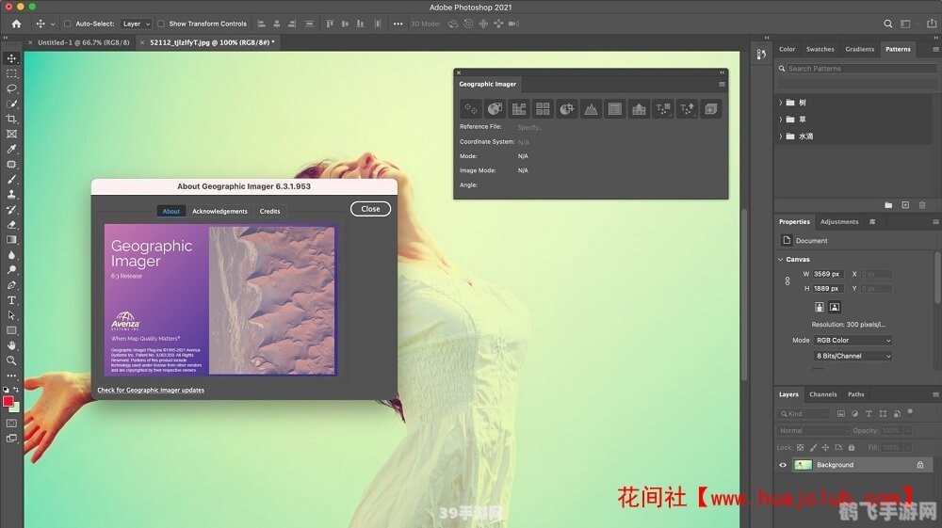Select the Crop tool
The image size is (942, 528).
[11, 119]
